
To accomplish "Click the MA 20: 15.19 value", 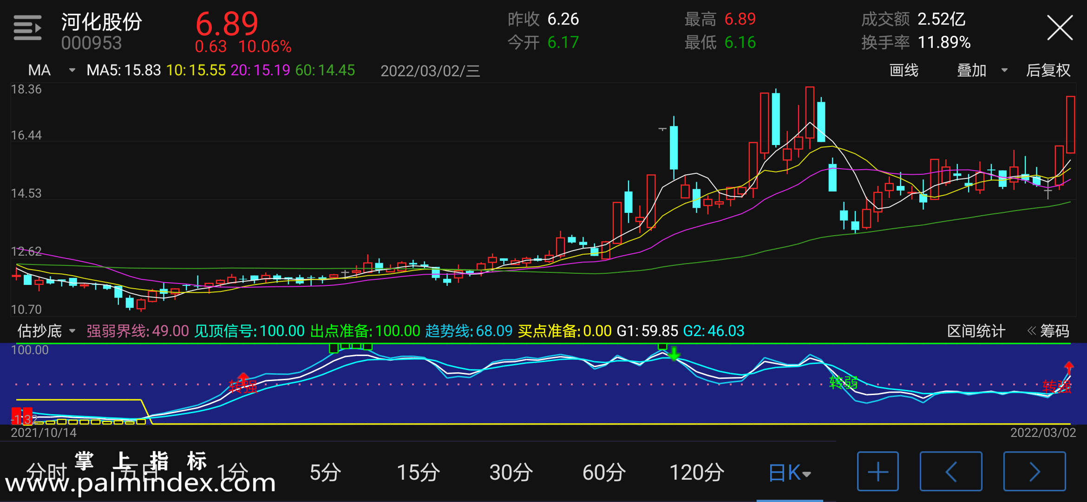I will tap(260, 70).
